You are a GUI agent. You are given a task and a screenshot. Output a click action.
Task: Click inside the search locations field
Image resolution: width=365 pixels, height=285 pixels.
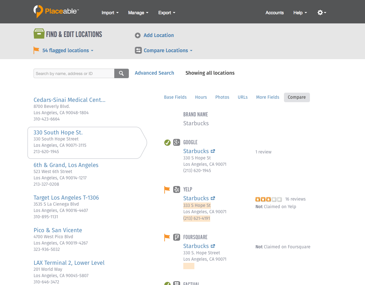pyautogui.click(x=74, y=73)
